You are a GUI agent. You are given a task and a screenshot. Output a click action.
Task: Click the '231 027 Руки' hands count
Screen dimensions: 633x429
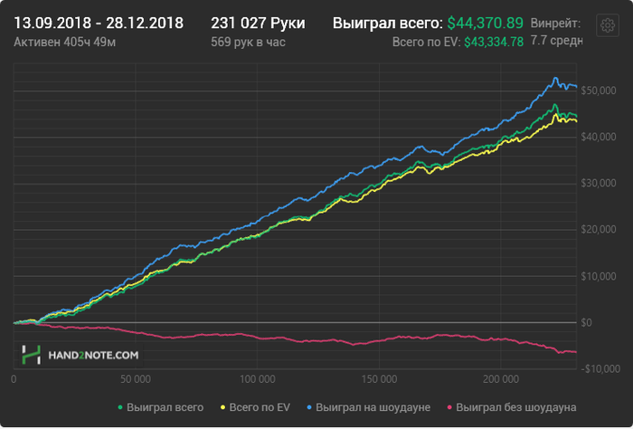coord(258,23)
